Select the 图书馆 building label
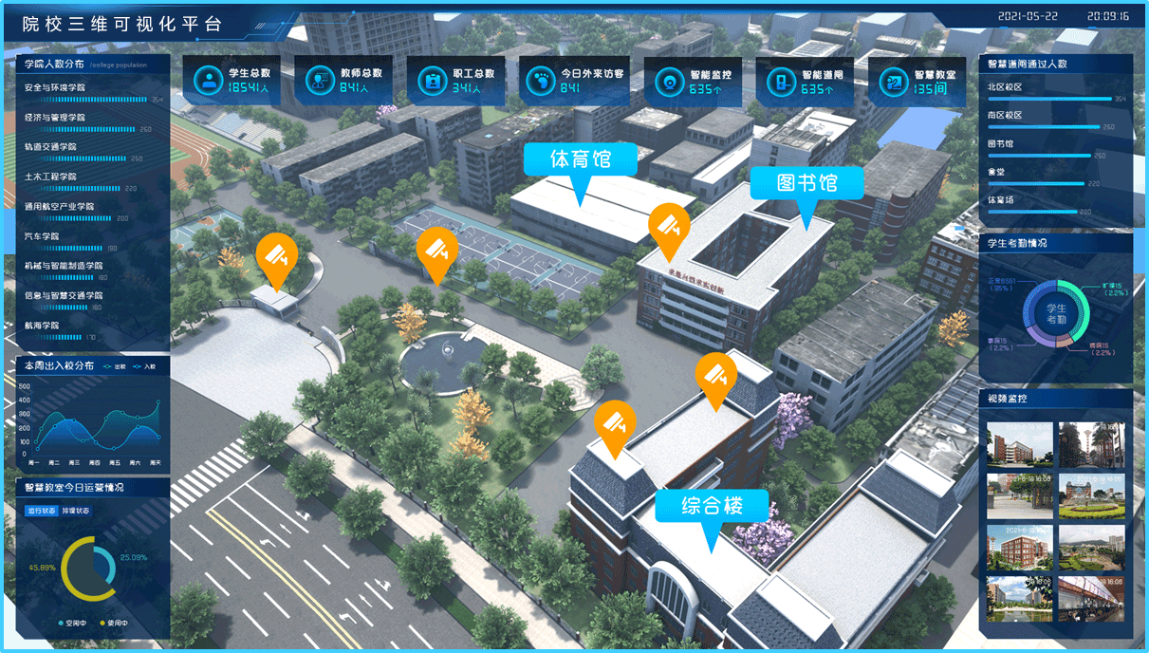The image size is (1149, 653). pyautogui.click(x=806, y=183)
